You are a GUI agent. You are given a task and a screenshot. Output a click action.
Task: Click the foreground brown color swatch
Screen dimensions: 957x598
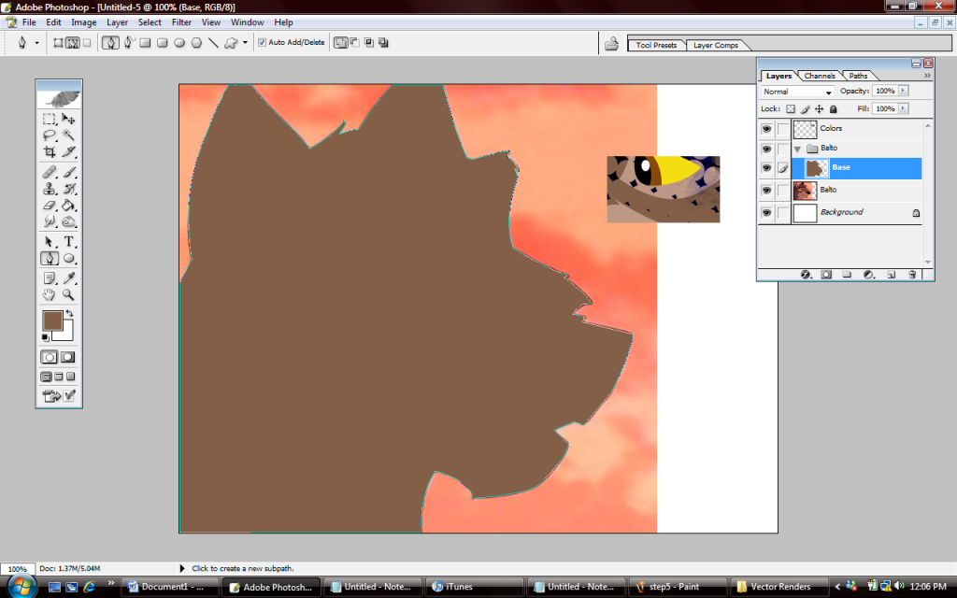pyautogui.click(x=52, y=320)
